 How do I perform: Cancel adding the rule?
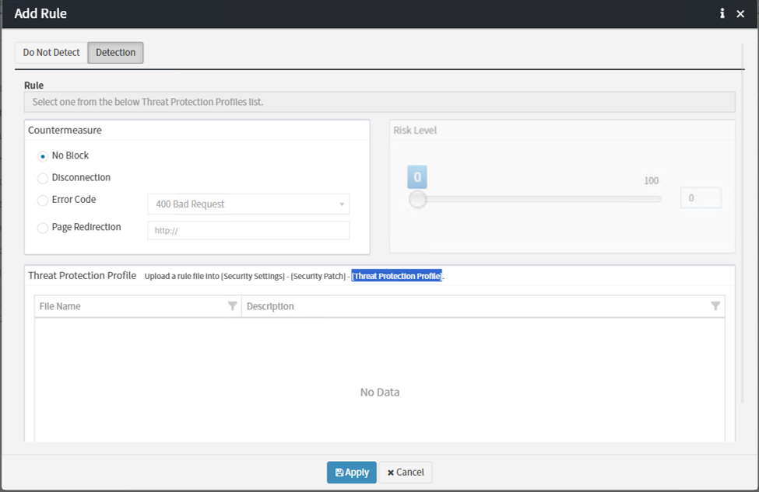[x=406, y=473]
